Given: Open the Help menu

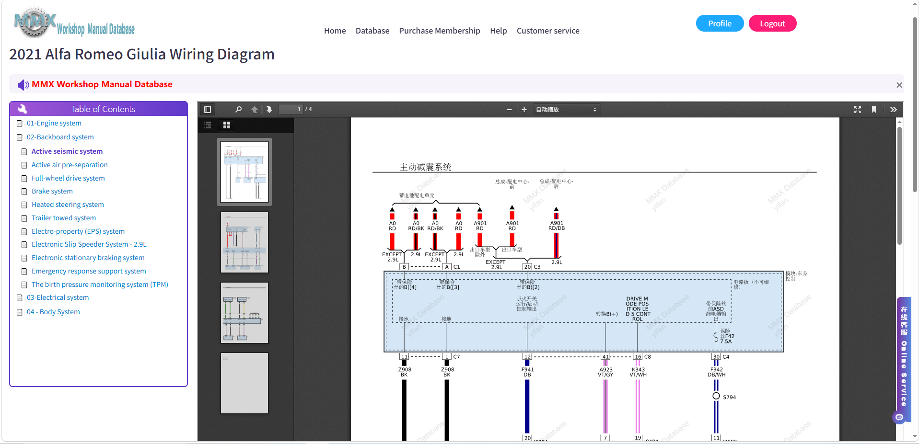Looking at the screenshot, I should (498, 31).
